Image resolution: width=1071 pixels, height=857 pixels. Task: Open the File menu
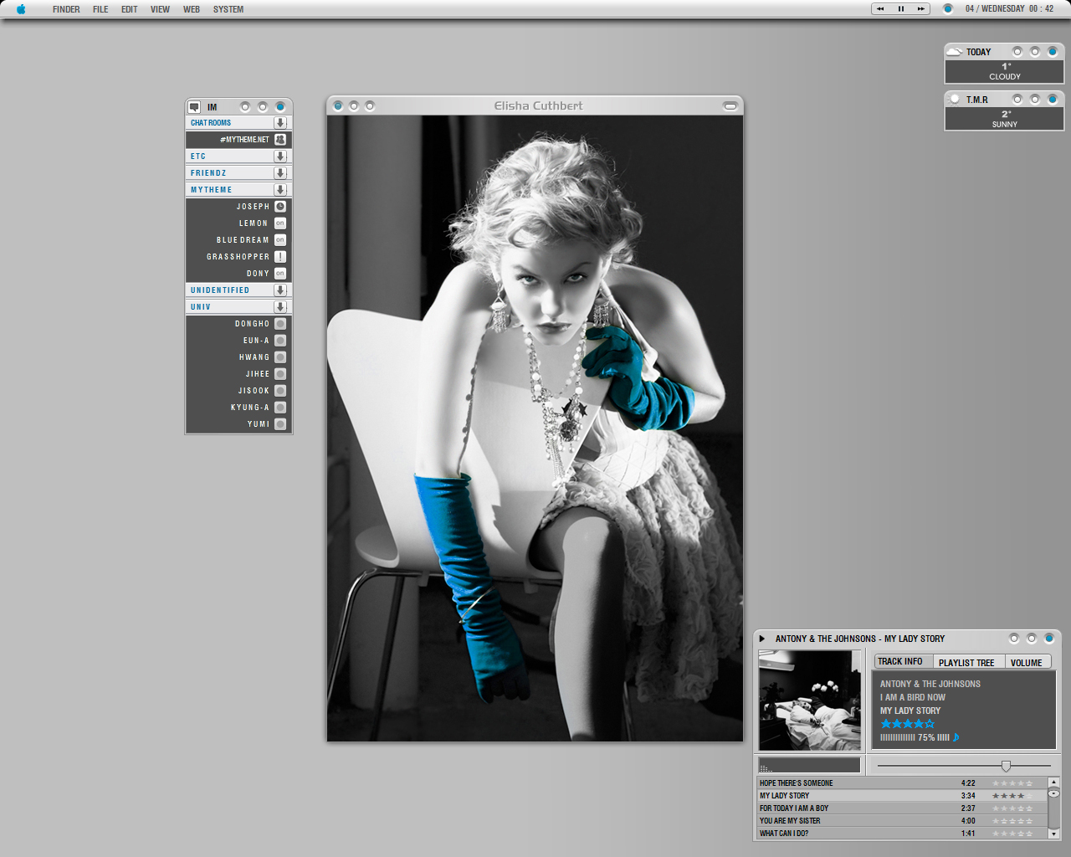click(x=100, y=9)
